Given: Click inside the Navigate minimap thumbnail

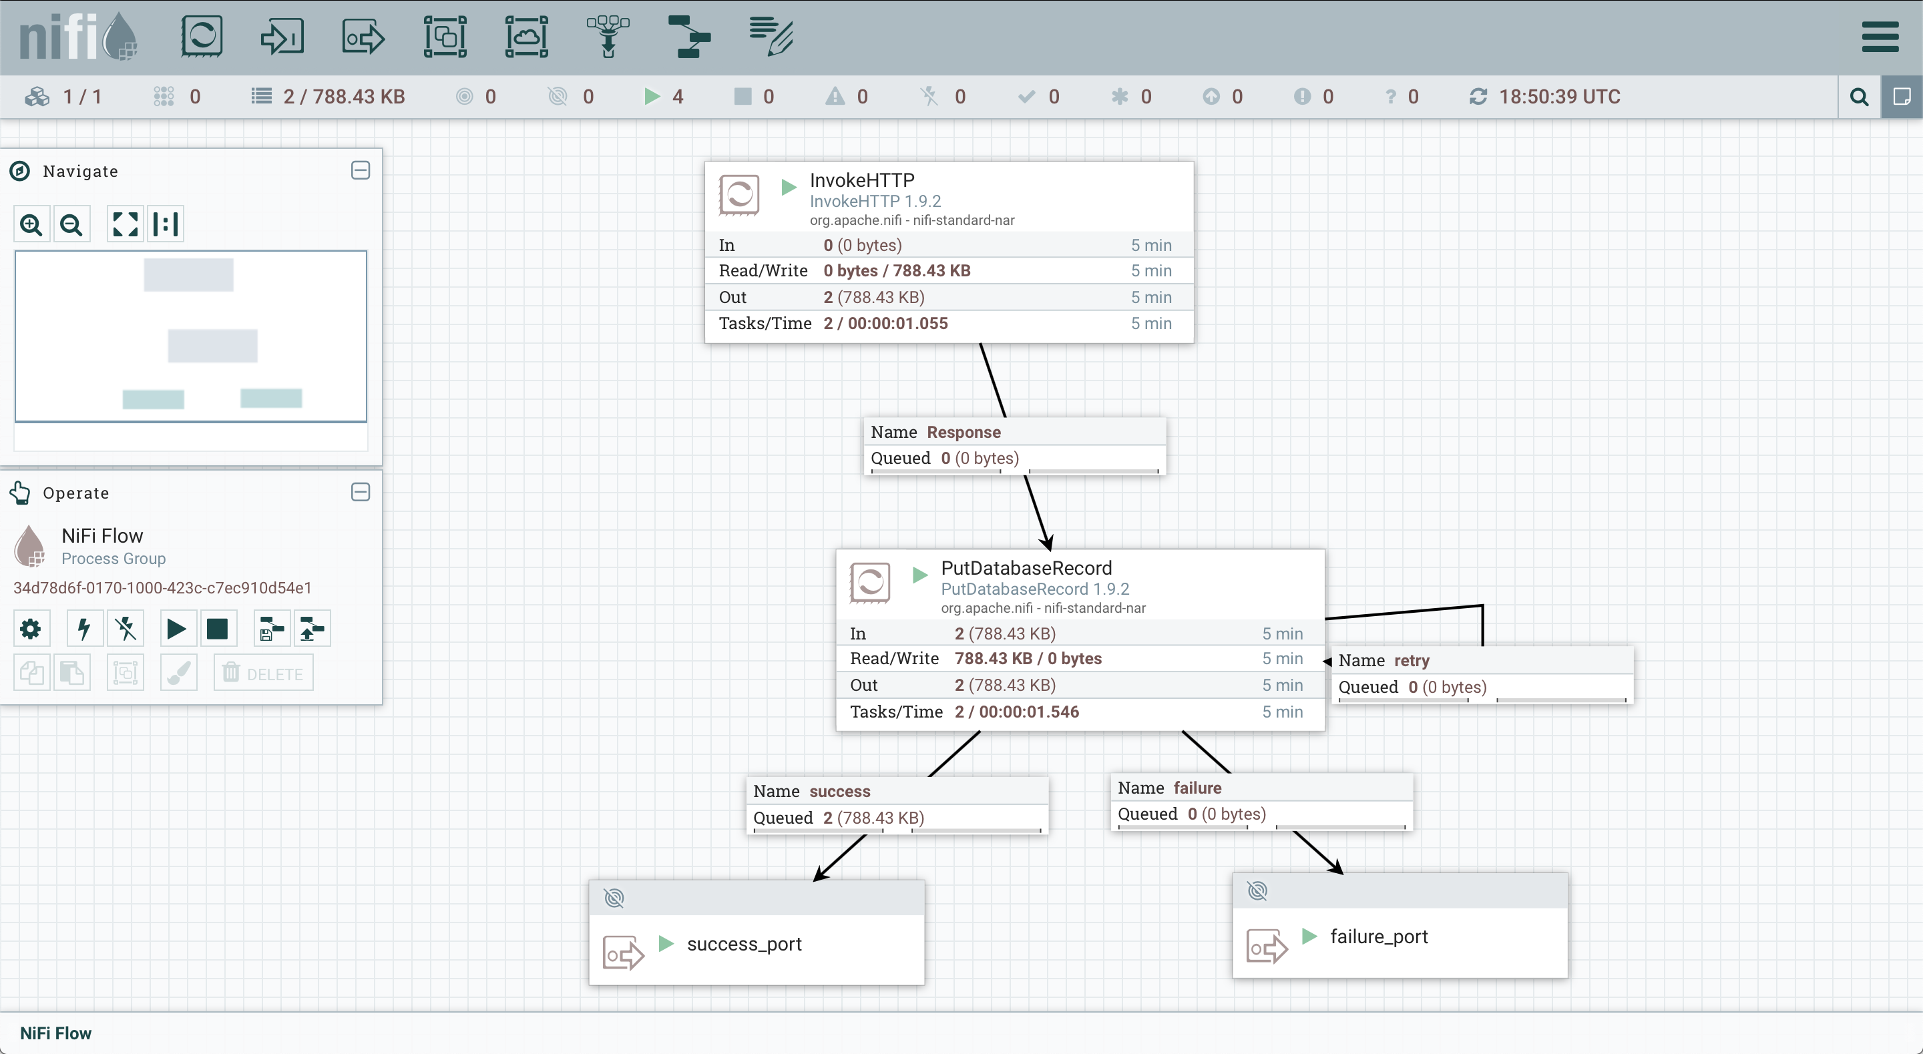Looking at the screenshot, I should [x=190, y=336].
